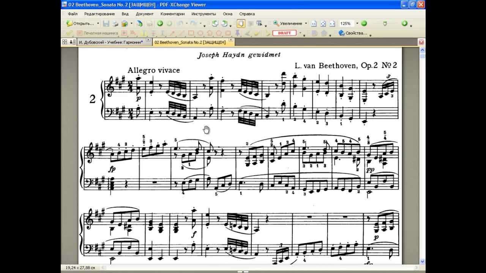Expand the zoom percentage dropdown

tap(357, 24)
